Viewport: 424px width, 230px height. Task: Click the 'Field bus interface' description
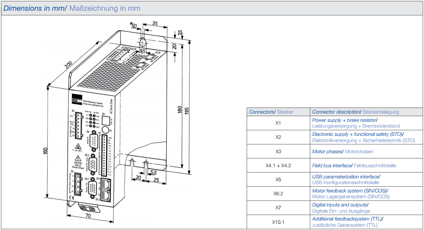pos(331,166)
